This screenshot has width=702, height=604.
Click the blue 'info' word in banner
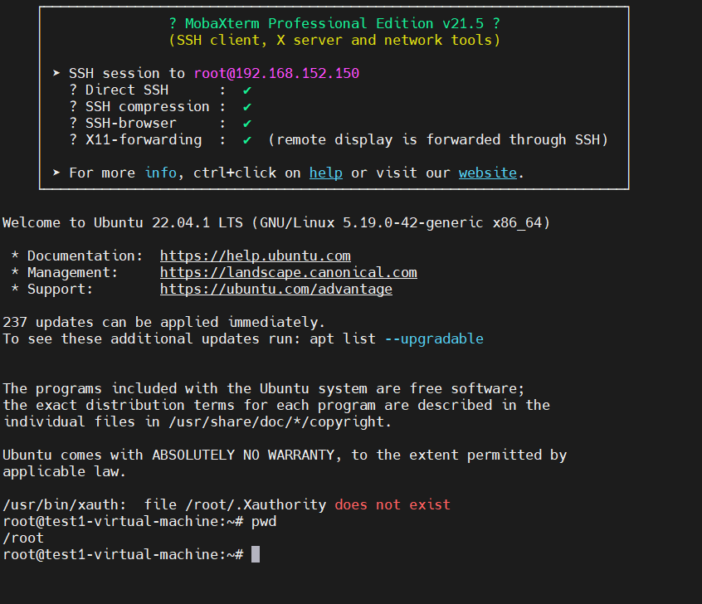tap(161, 173)
